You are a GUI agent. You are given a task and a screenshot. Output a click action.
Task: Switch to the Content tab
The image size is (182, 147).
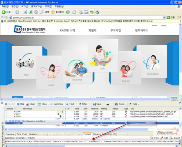click(87, 134)
